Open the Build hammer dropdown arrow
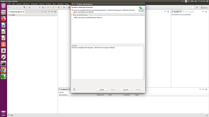The height and width of the screenshot is (117, 209). (27, 7)
